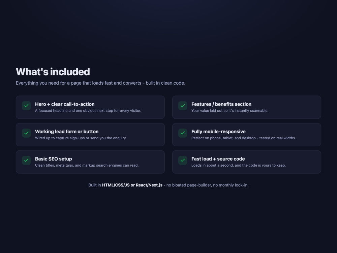Click the text "Perfect on phone, tablet, and desktop"
The height and width of the screenshot is (253, 337).
pyautogui.click(x=223, y=138)
